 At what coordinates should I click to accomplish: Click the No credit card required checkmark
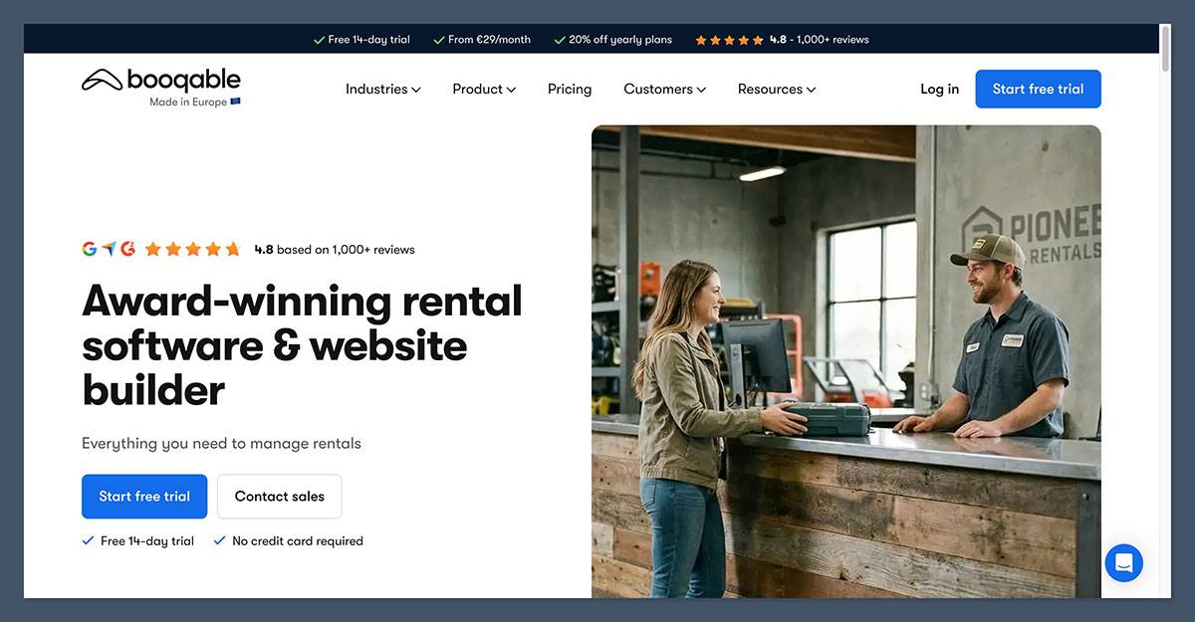tap(220, 541)
